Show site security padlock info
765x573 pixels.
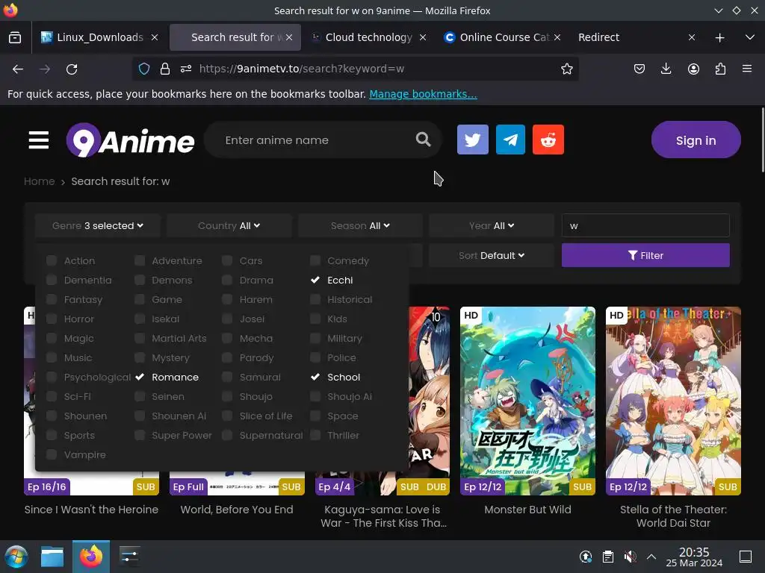pos(165,69)
